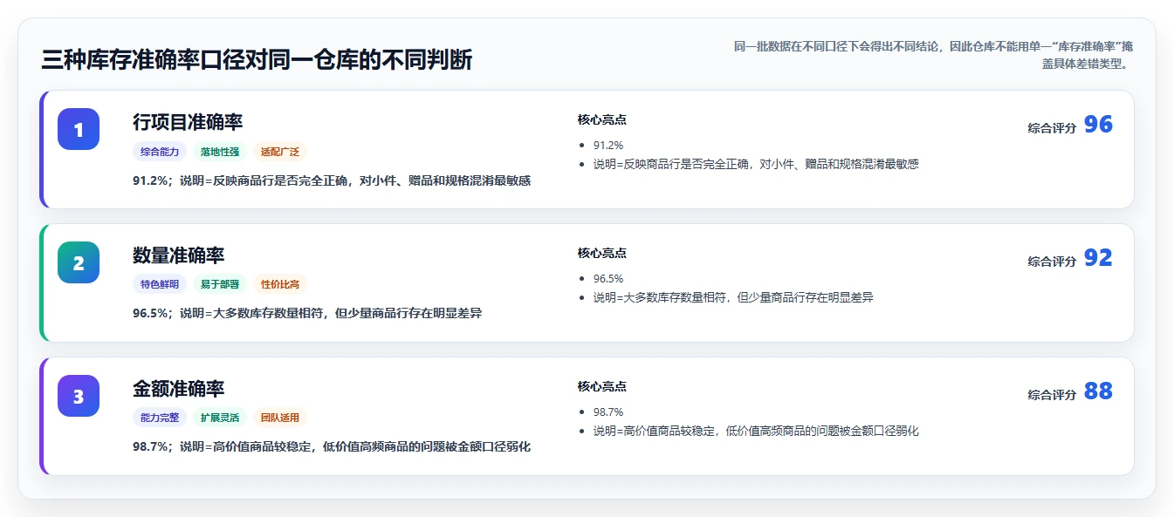The width and height of the screenshot is (1174, 517).
Task: Click bold summary starting 96.5%；说明=大多数
Action: click(x=307, y=313)
